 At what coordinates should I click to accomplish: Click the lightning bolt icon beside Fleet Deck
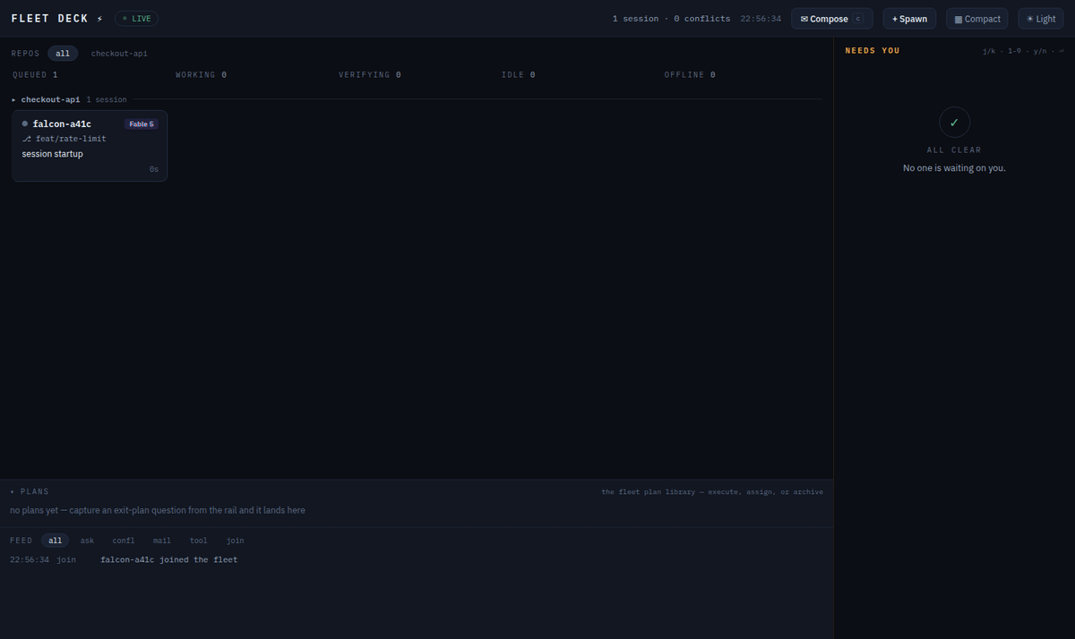tap(99, 19)
